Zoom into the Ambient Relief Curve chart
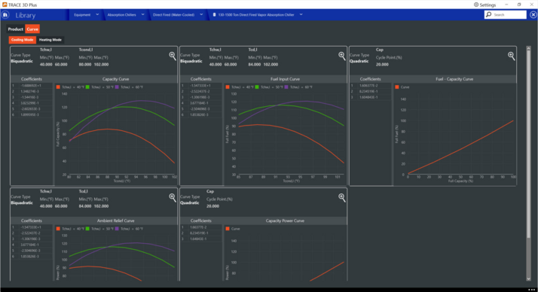Viewport: 538px width, 292px height. (x=173, y=197)
